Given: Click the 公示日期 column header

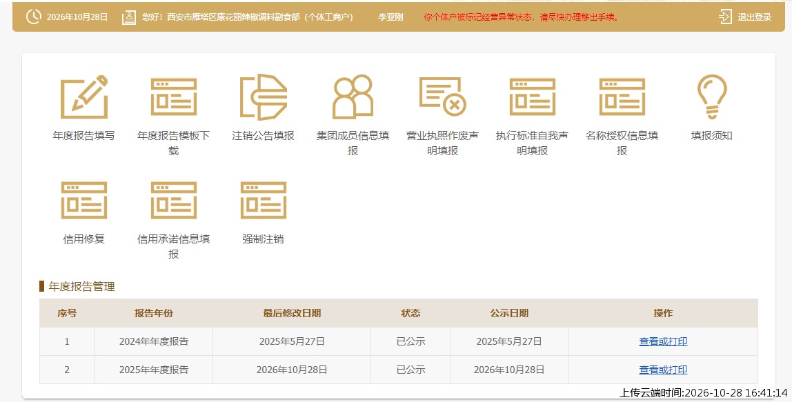Looking at the screenshot, I should click(x=509, y=313).
